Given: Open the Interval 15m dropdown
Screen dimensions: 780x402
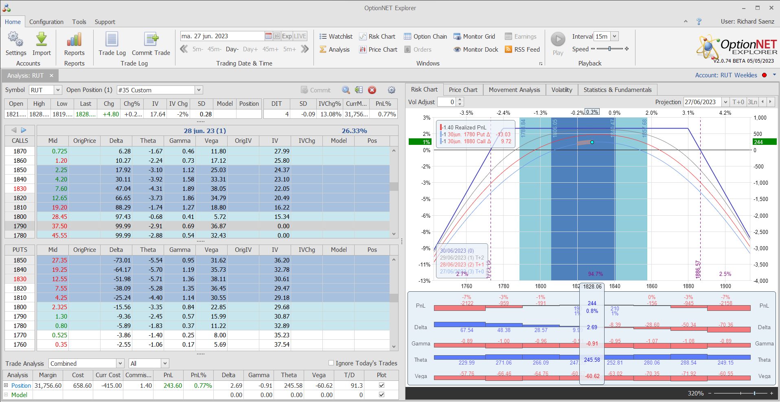Looking at the screenshot, I should click(x=614, y=37).
